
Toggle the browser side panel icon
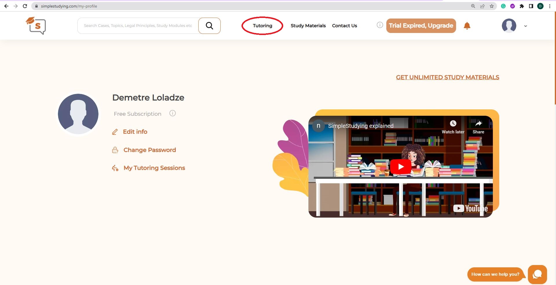point(531,6)
